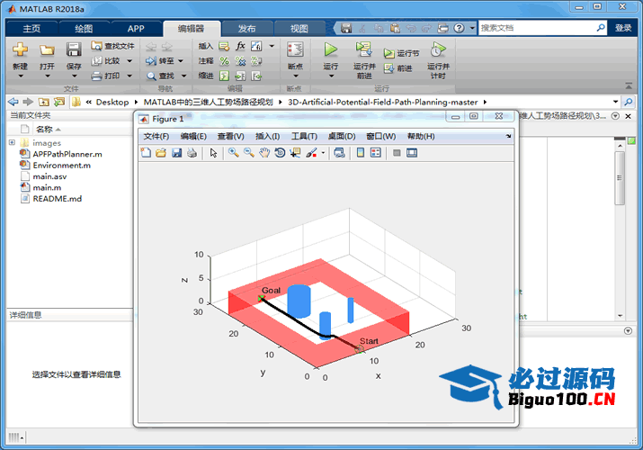Viewport: 643px width, 450px height.
Task: Open the Figure View (查看) menu
Action: [230, 136]
